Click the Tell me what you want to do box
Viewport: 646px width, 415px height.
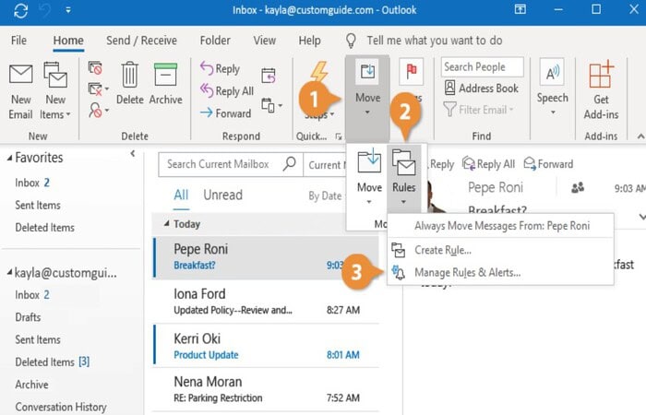click(435, 41)
